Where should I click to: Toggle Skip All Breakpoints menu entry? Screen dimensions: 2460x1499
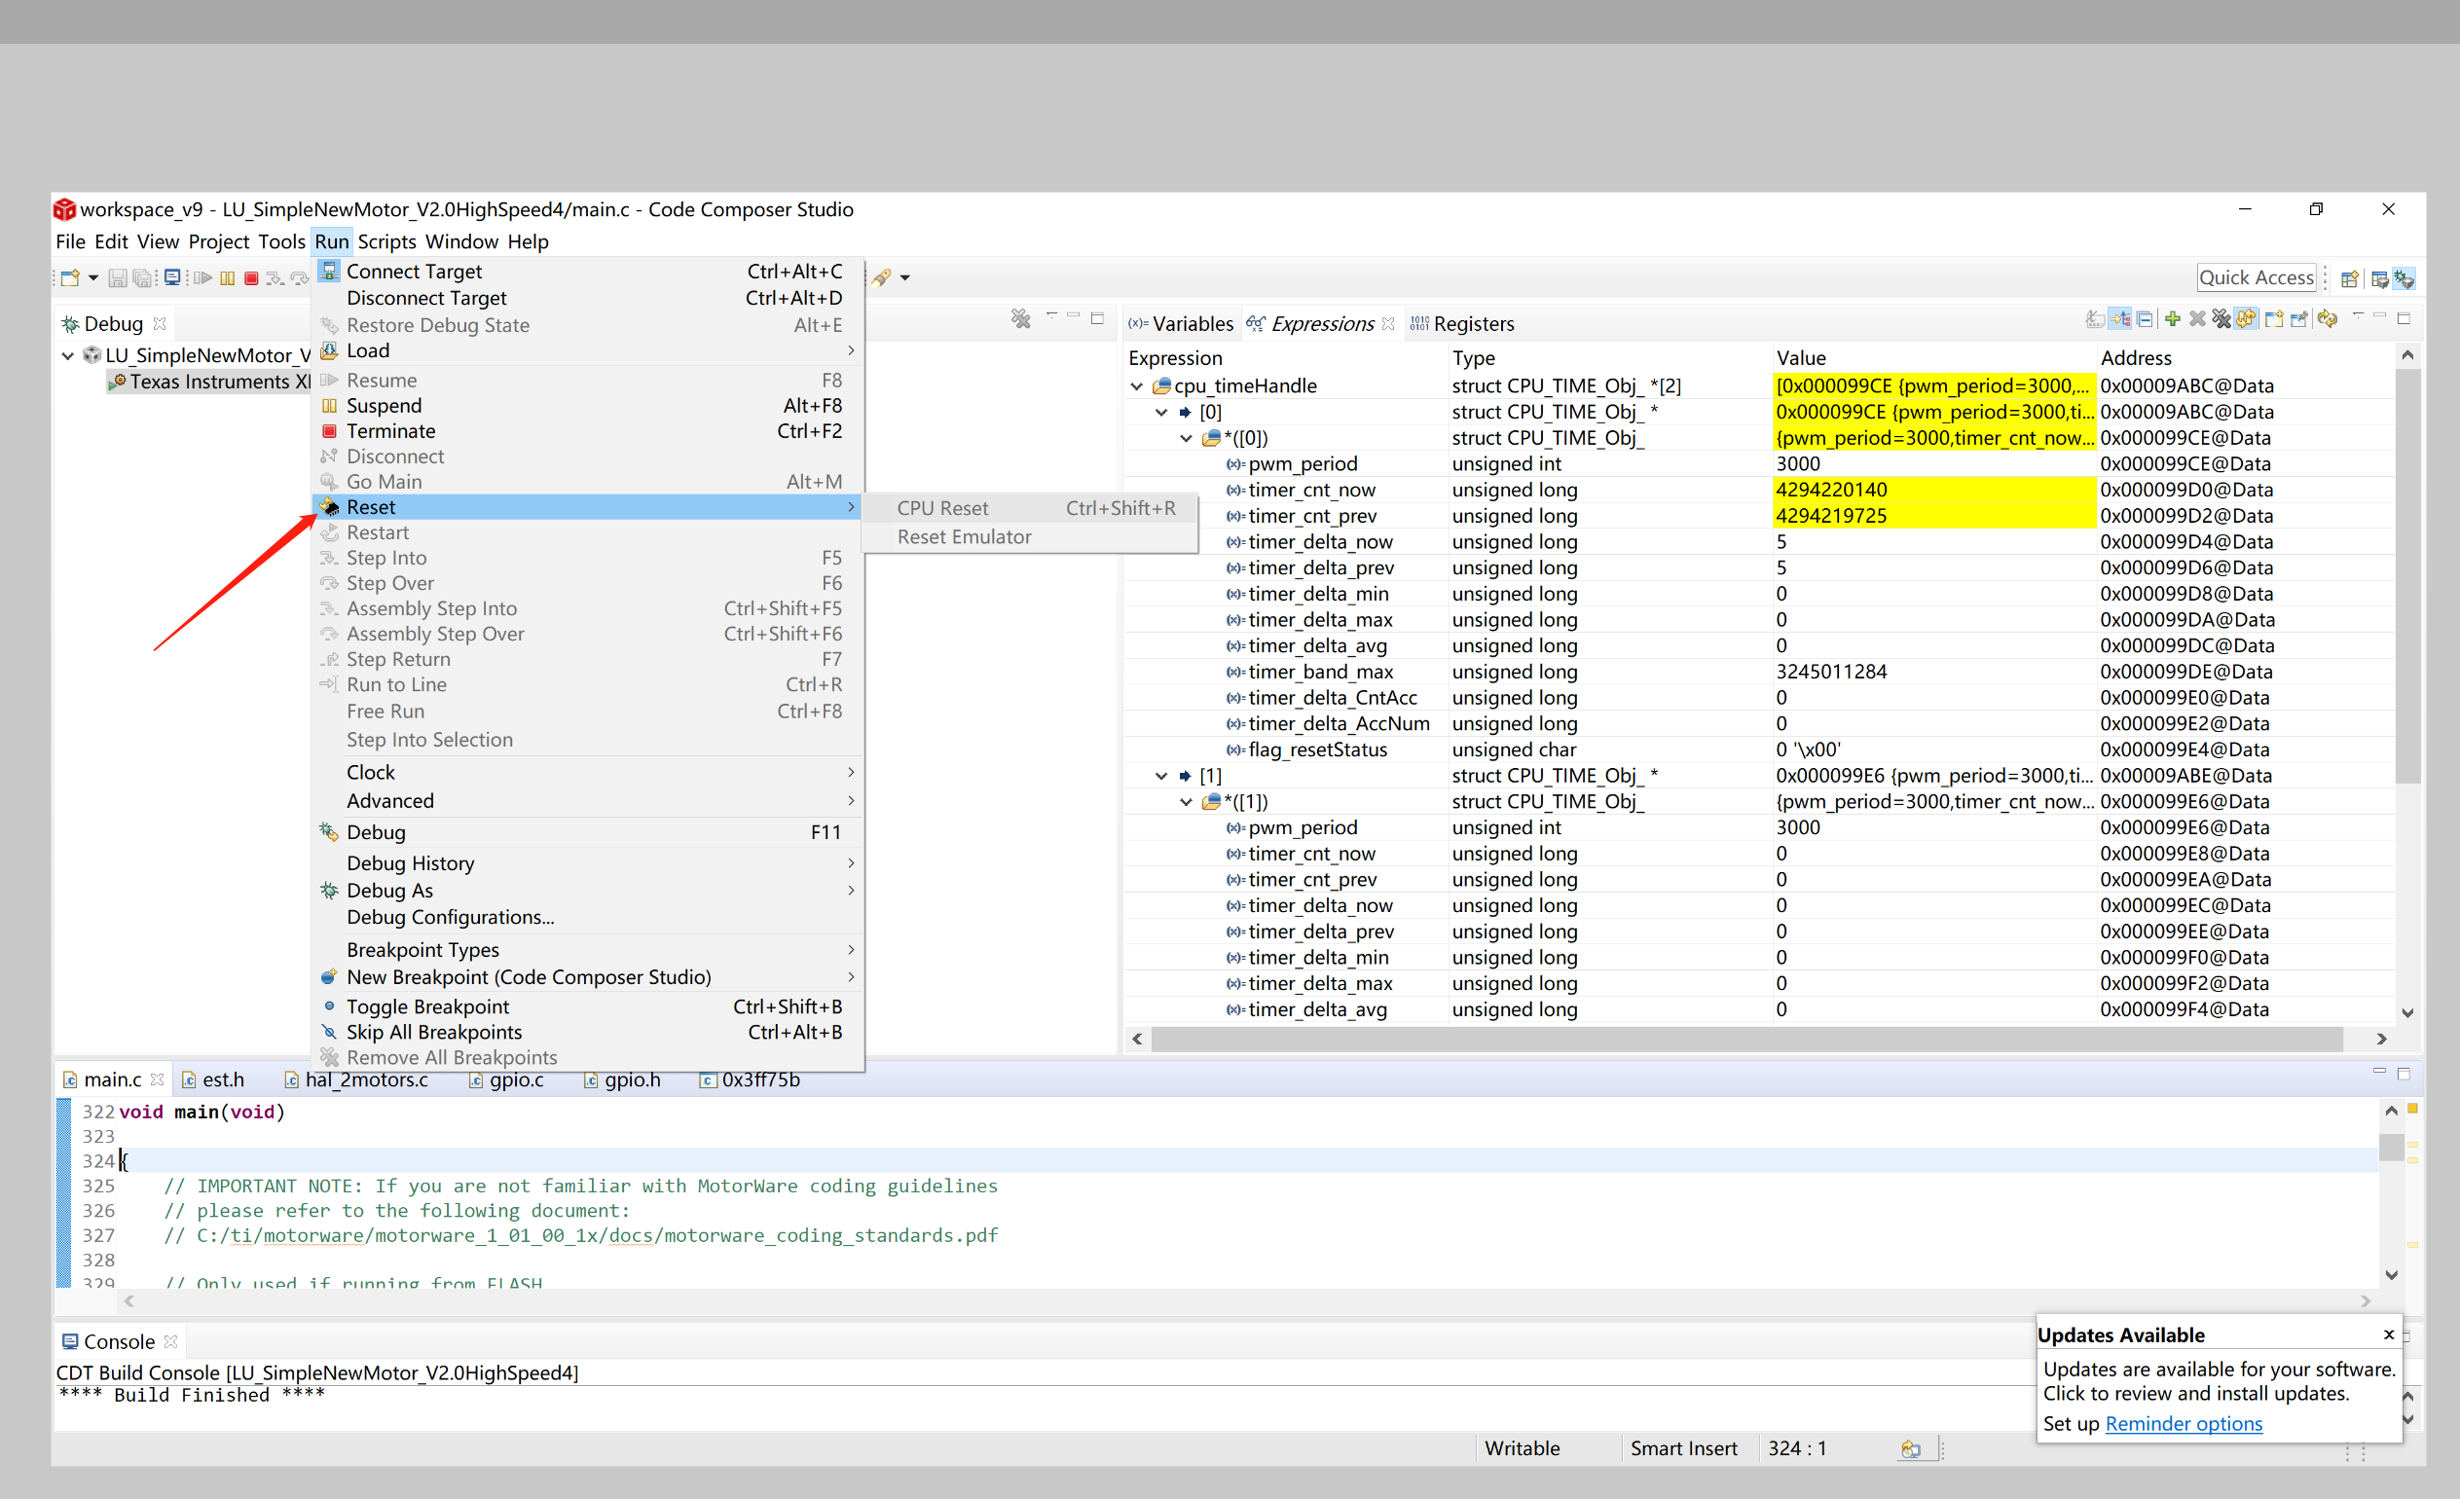click(433, 1032)
